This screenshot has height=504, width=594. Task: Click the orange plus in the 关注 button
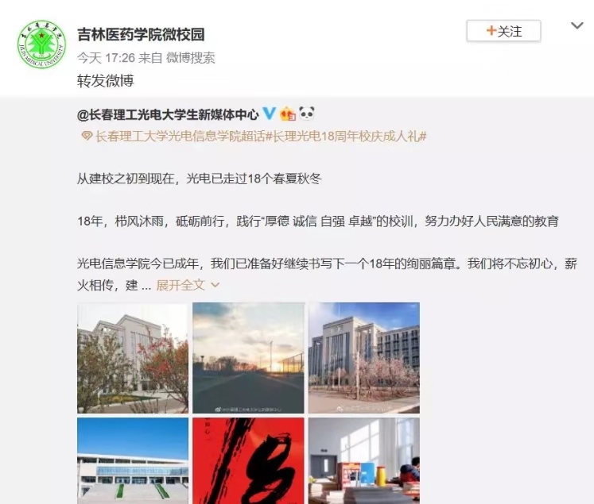[x=491, y=30]
